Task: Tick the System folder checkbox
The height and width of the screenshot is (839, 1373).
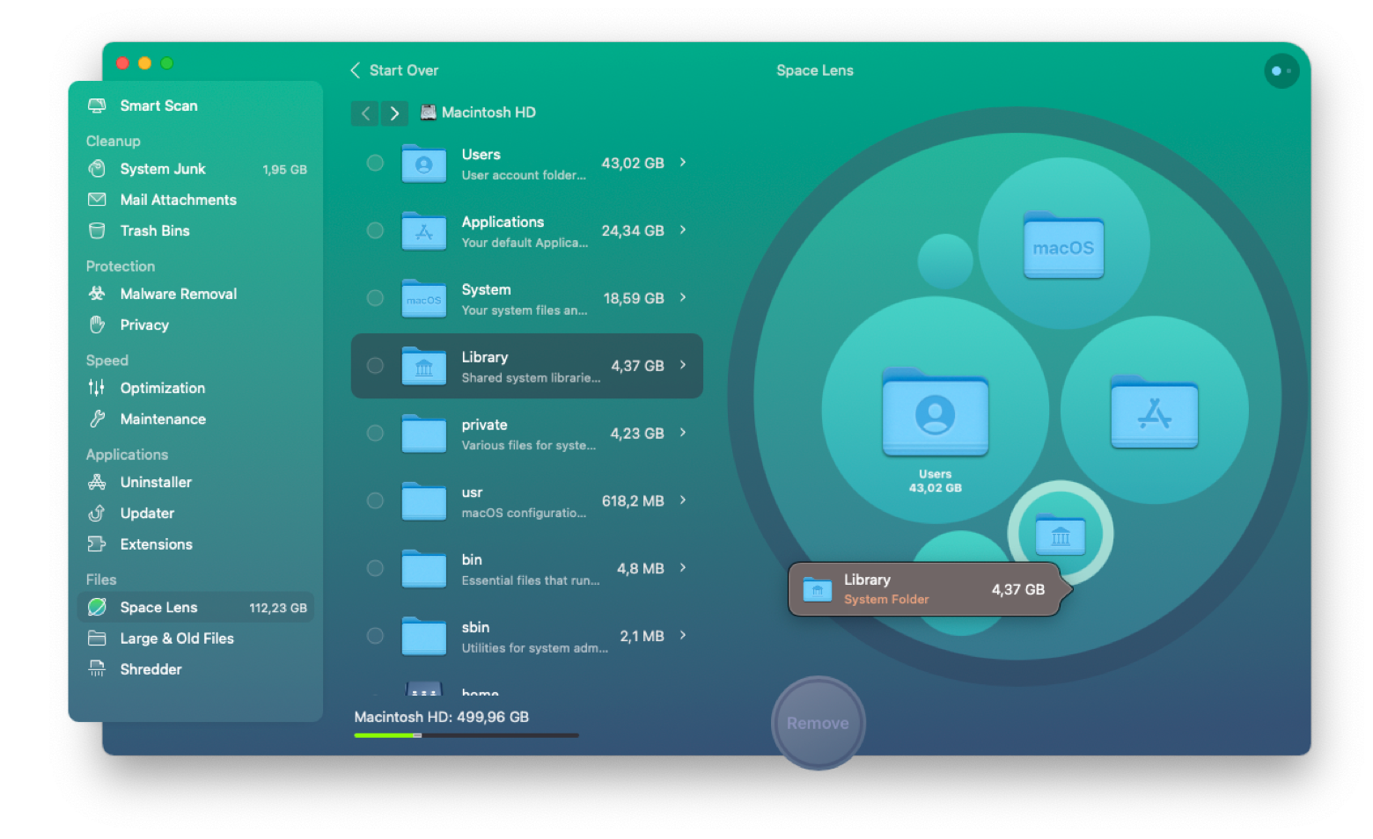Action: pyautogui.click(x=375, y=298)
